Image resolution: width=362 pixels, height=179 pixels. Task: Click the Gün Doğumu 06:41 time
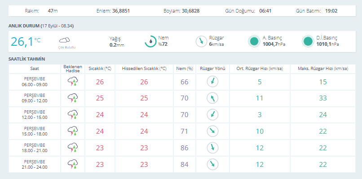[265, 11]
